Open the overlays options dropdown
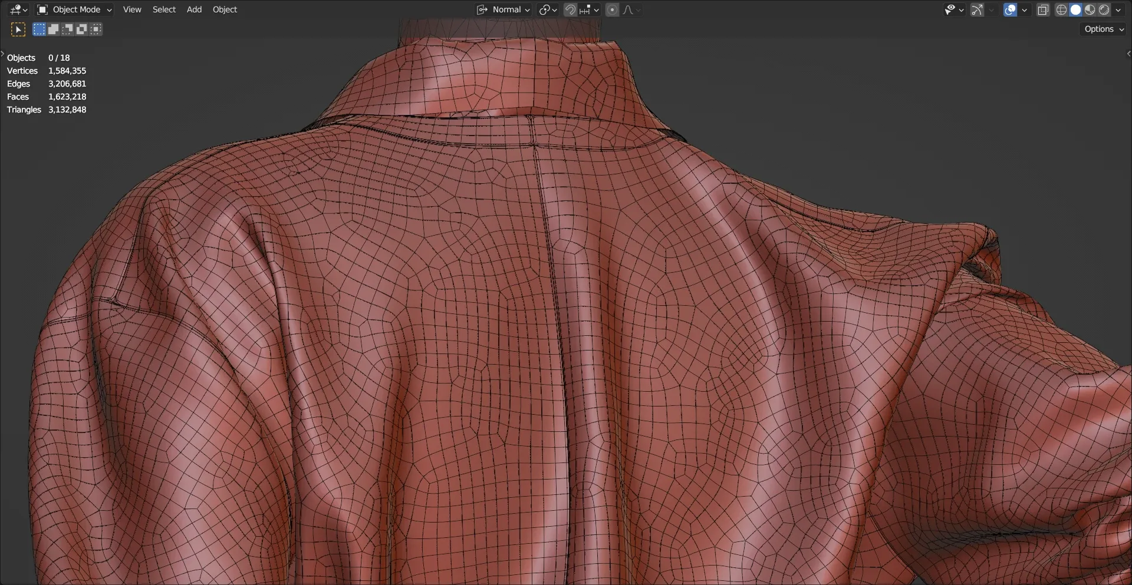The image size is (1132, 585). point(1024,9)
